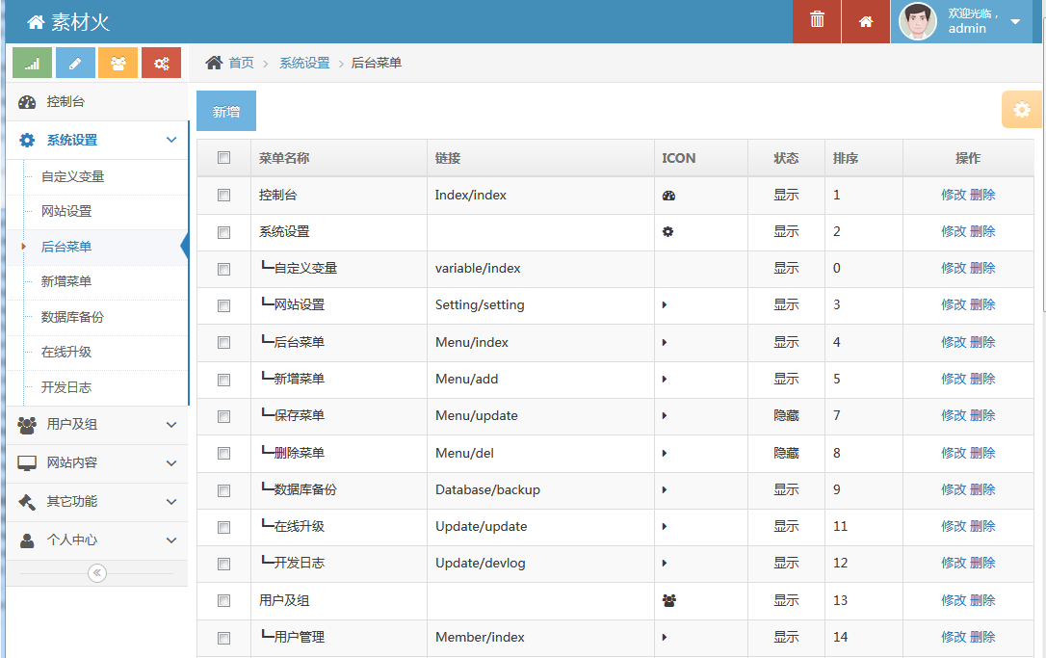Image resolution: width=1046 pixels, height=658 pixels.
Task: Click the monitor icon beside 网站内容
Action: pyautogui.click(x=27, y=463)
